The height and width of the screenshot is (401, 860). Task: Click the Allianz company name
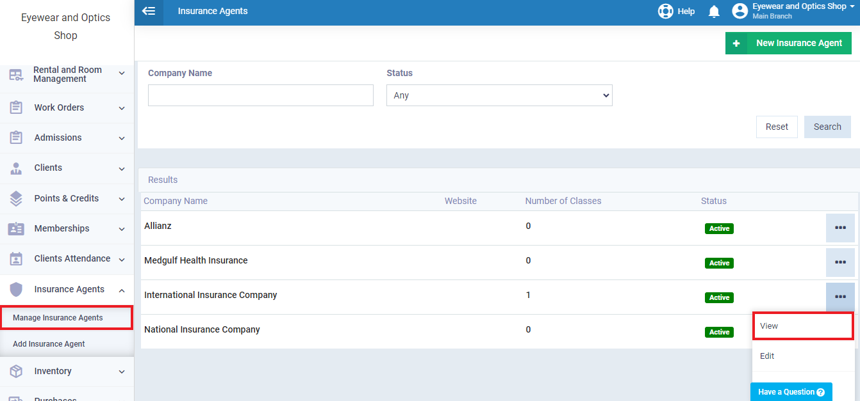click(158, 226)
